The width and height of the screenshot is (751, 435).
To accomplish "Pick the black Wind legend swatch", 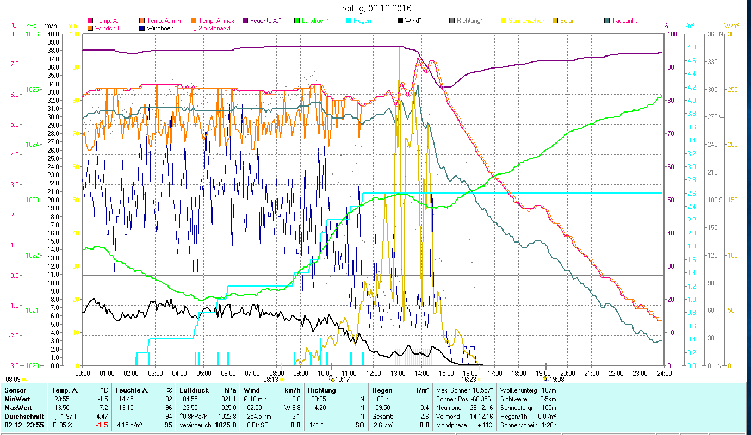I will (x=400, y=21).
